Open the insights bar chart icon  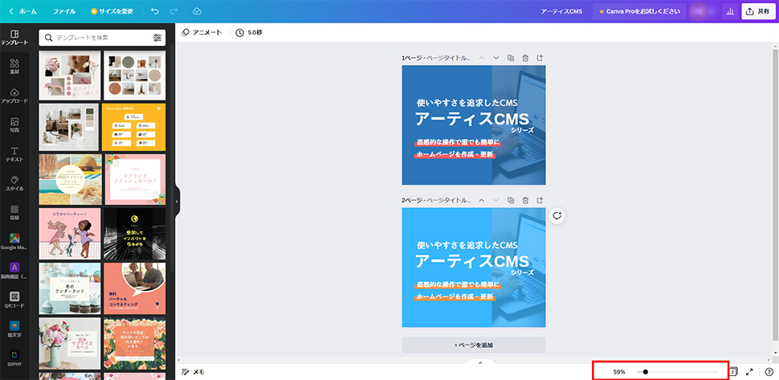(730, 11)
